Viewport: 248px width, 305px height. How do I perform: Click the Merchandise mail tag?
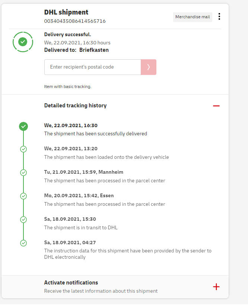pyautogui.click(x=193, y=17)
